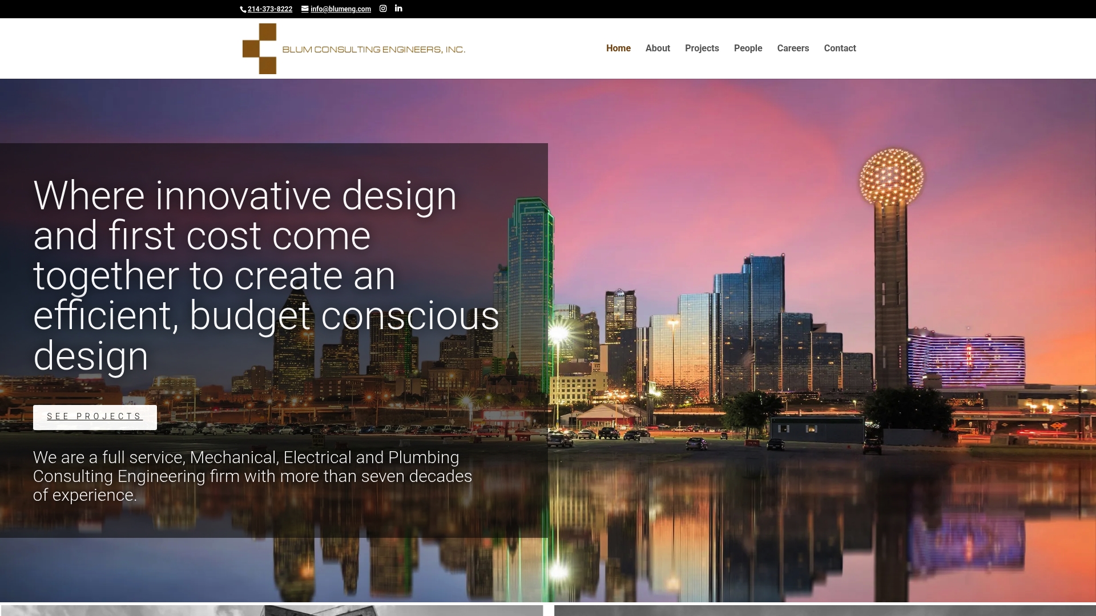Click the envelope icon beside info@blumeng.com

click(304, 9)
